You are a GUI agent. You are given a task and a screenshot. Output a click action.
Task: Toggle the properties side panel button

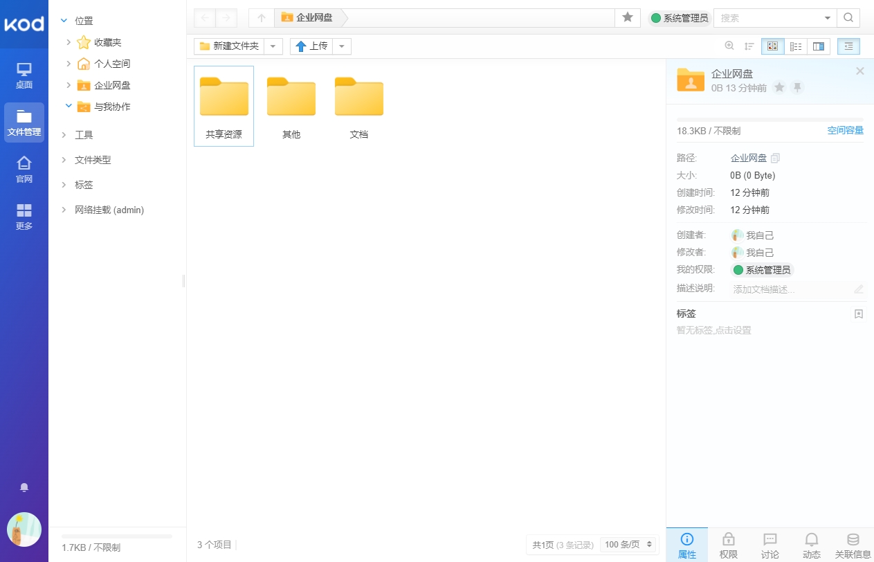click(848, 46)
